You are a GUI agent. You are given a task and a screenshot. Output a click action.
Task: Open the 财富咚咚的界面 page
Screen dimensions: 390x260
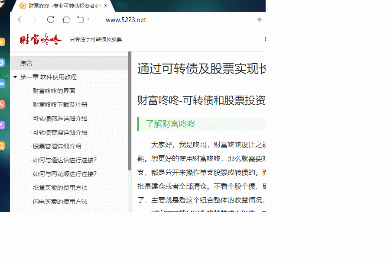click(x=54, y=91)
